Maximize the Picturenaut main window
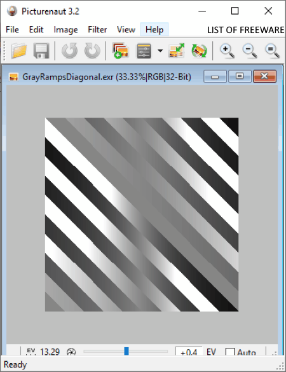Screen dimensions: 286x372 pos(235,11)
